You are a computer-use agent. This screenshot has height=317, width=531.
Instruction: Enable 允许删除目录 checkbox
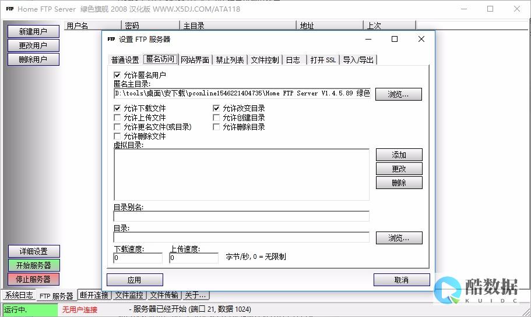(216, 127)
